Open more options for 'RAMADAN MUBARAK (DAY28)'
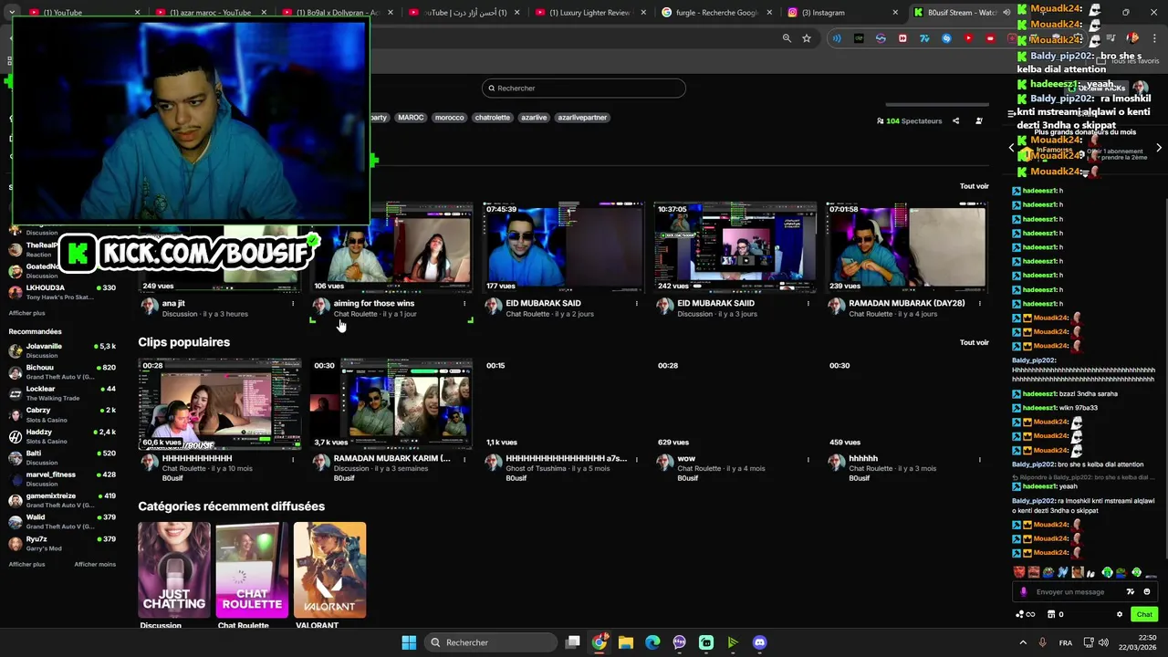Viewport: 1168px width, 657px height. point(980,303)
